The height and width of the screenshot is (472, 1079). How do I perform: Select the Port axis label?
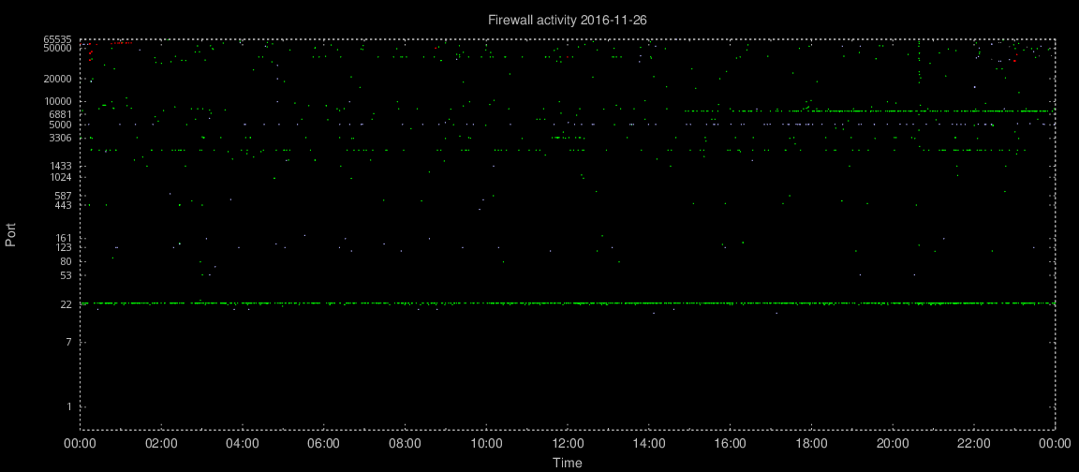pos(11,235)
